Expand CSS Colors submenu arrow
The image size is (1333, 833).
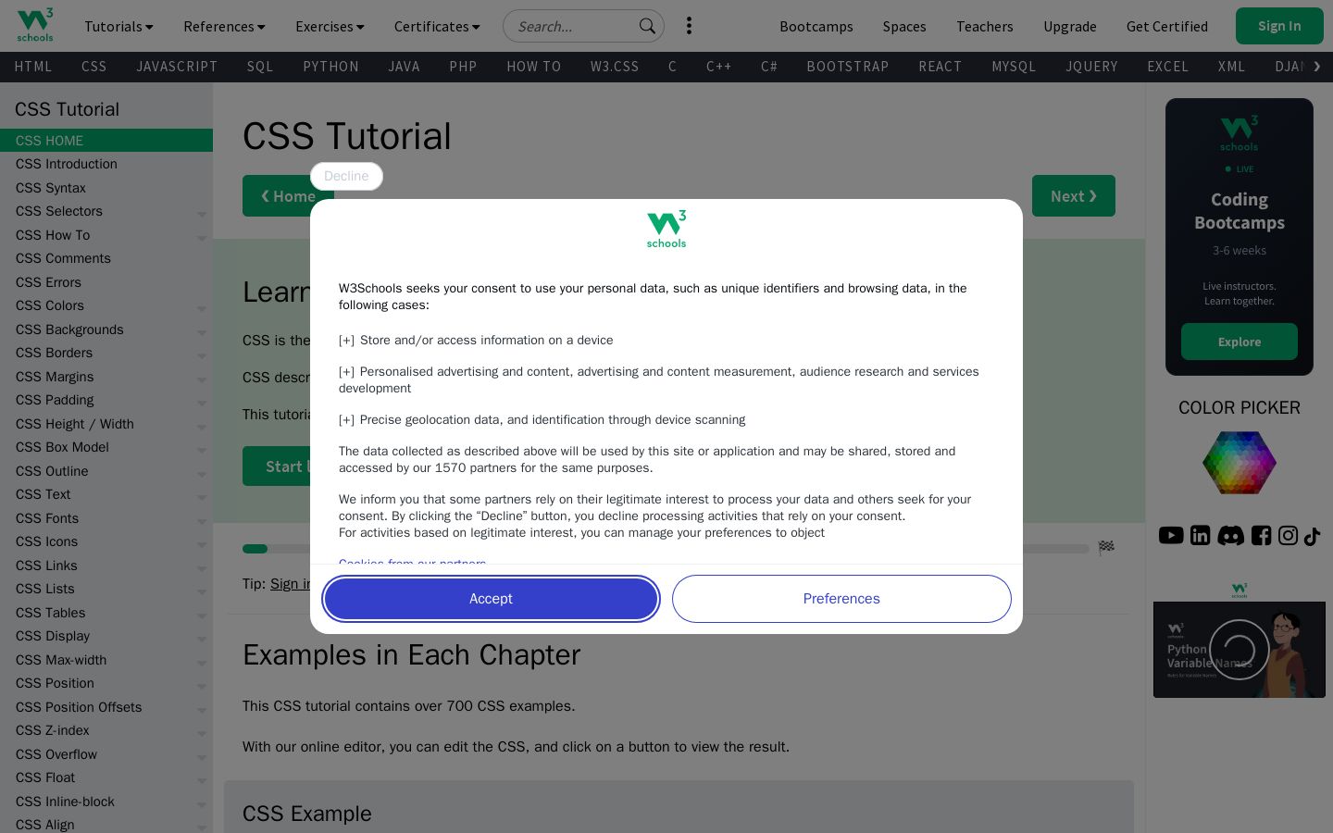pyautogui.click(x=201, y=308)
